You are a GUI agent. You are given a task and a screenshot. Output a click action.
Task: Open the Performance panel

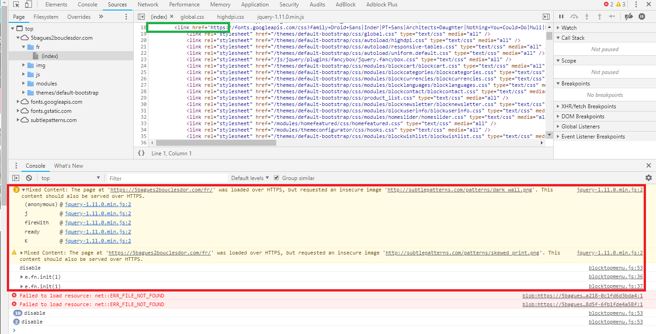[x=184, y=5]
